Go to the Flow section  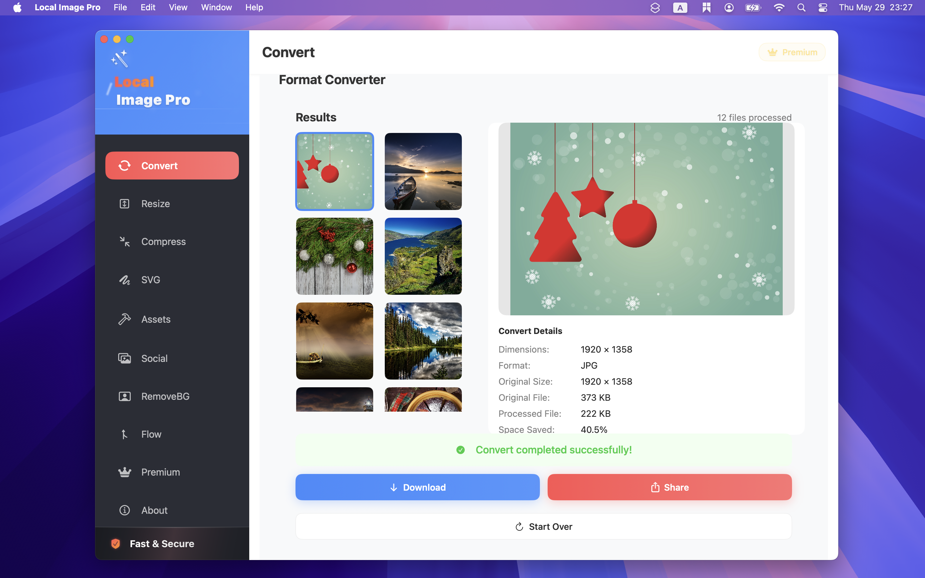point(172,434)
